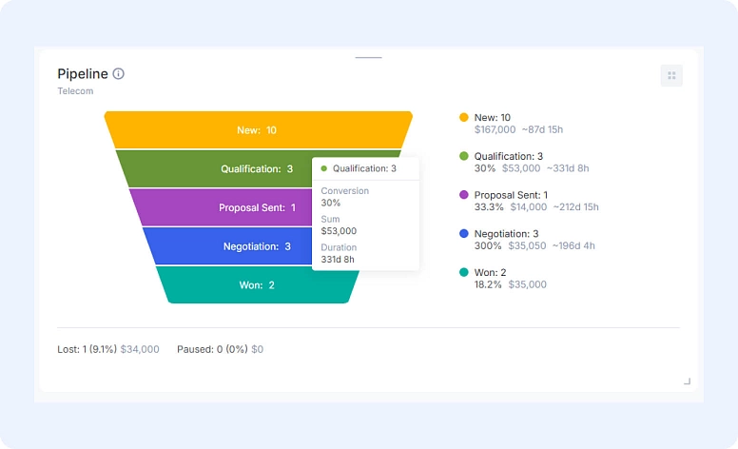Click the resize handle at widget corner
738x449 pixels.
click(x=687, y=381)
